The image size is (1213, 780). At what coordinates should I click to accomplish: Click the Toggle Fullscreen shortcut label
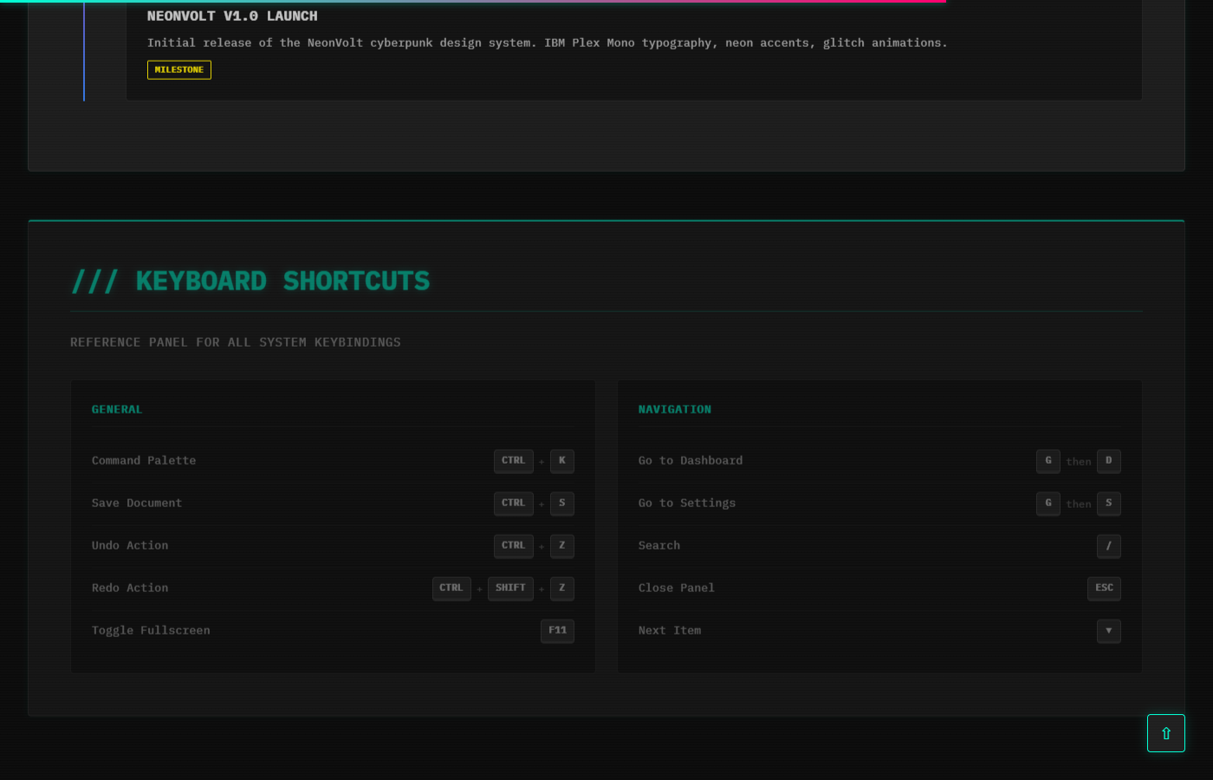point(151,631)
